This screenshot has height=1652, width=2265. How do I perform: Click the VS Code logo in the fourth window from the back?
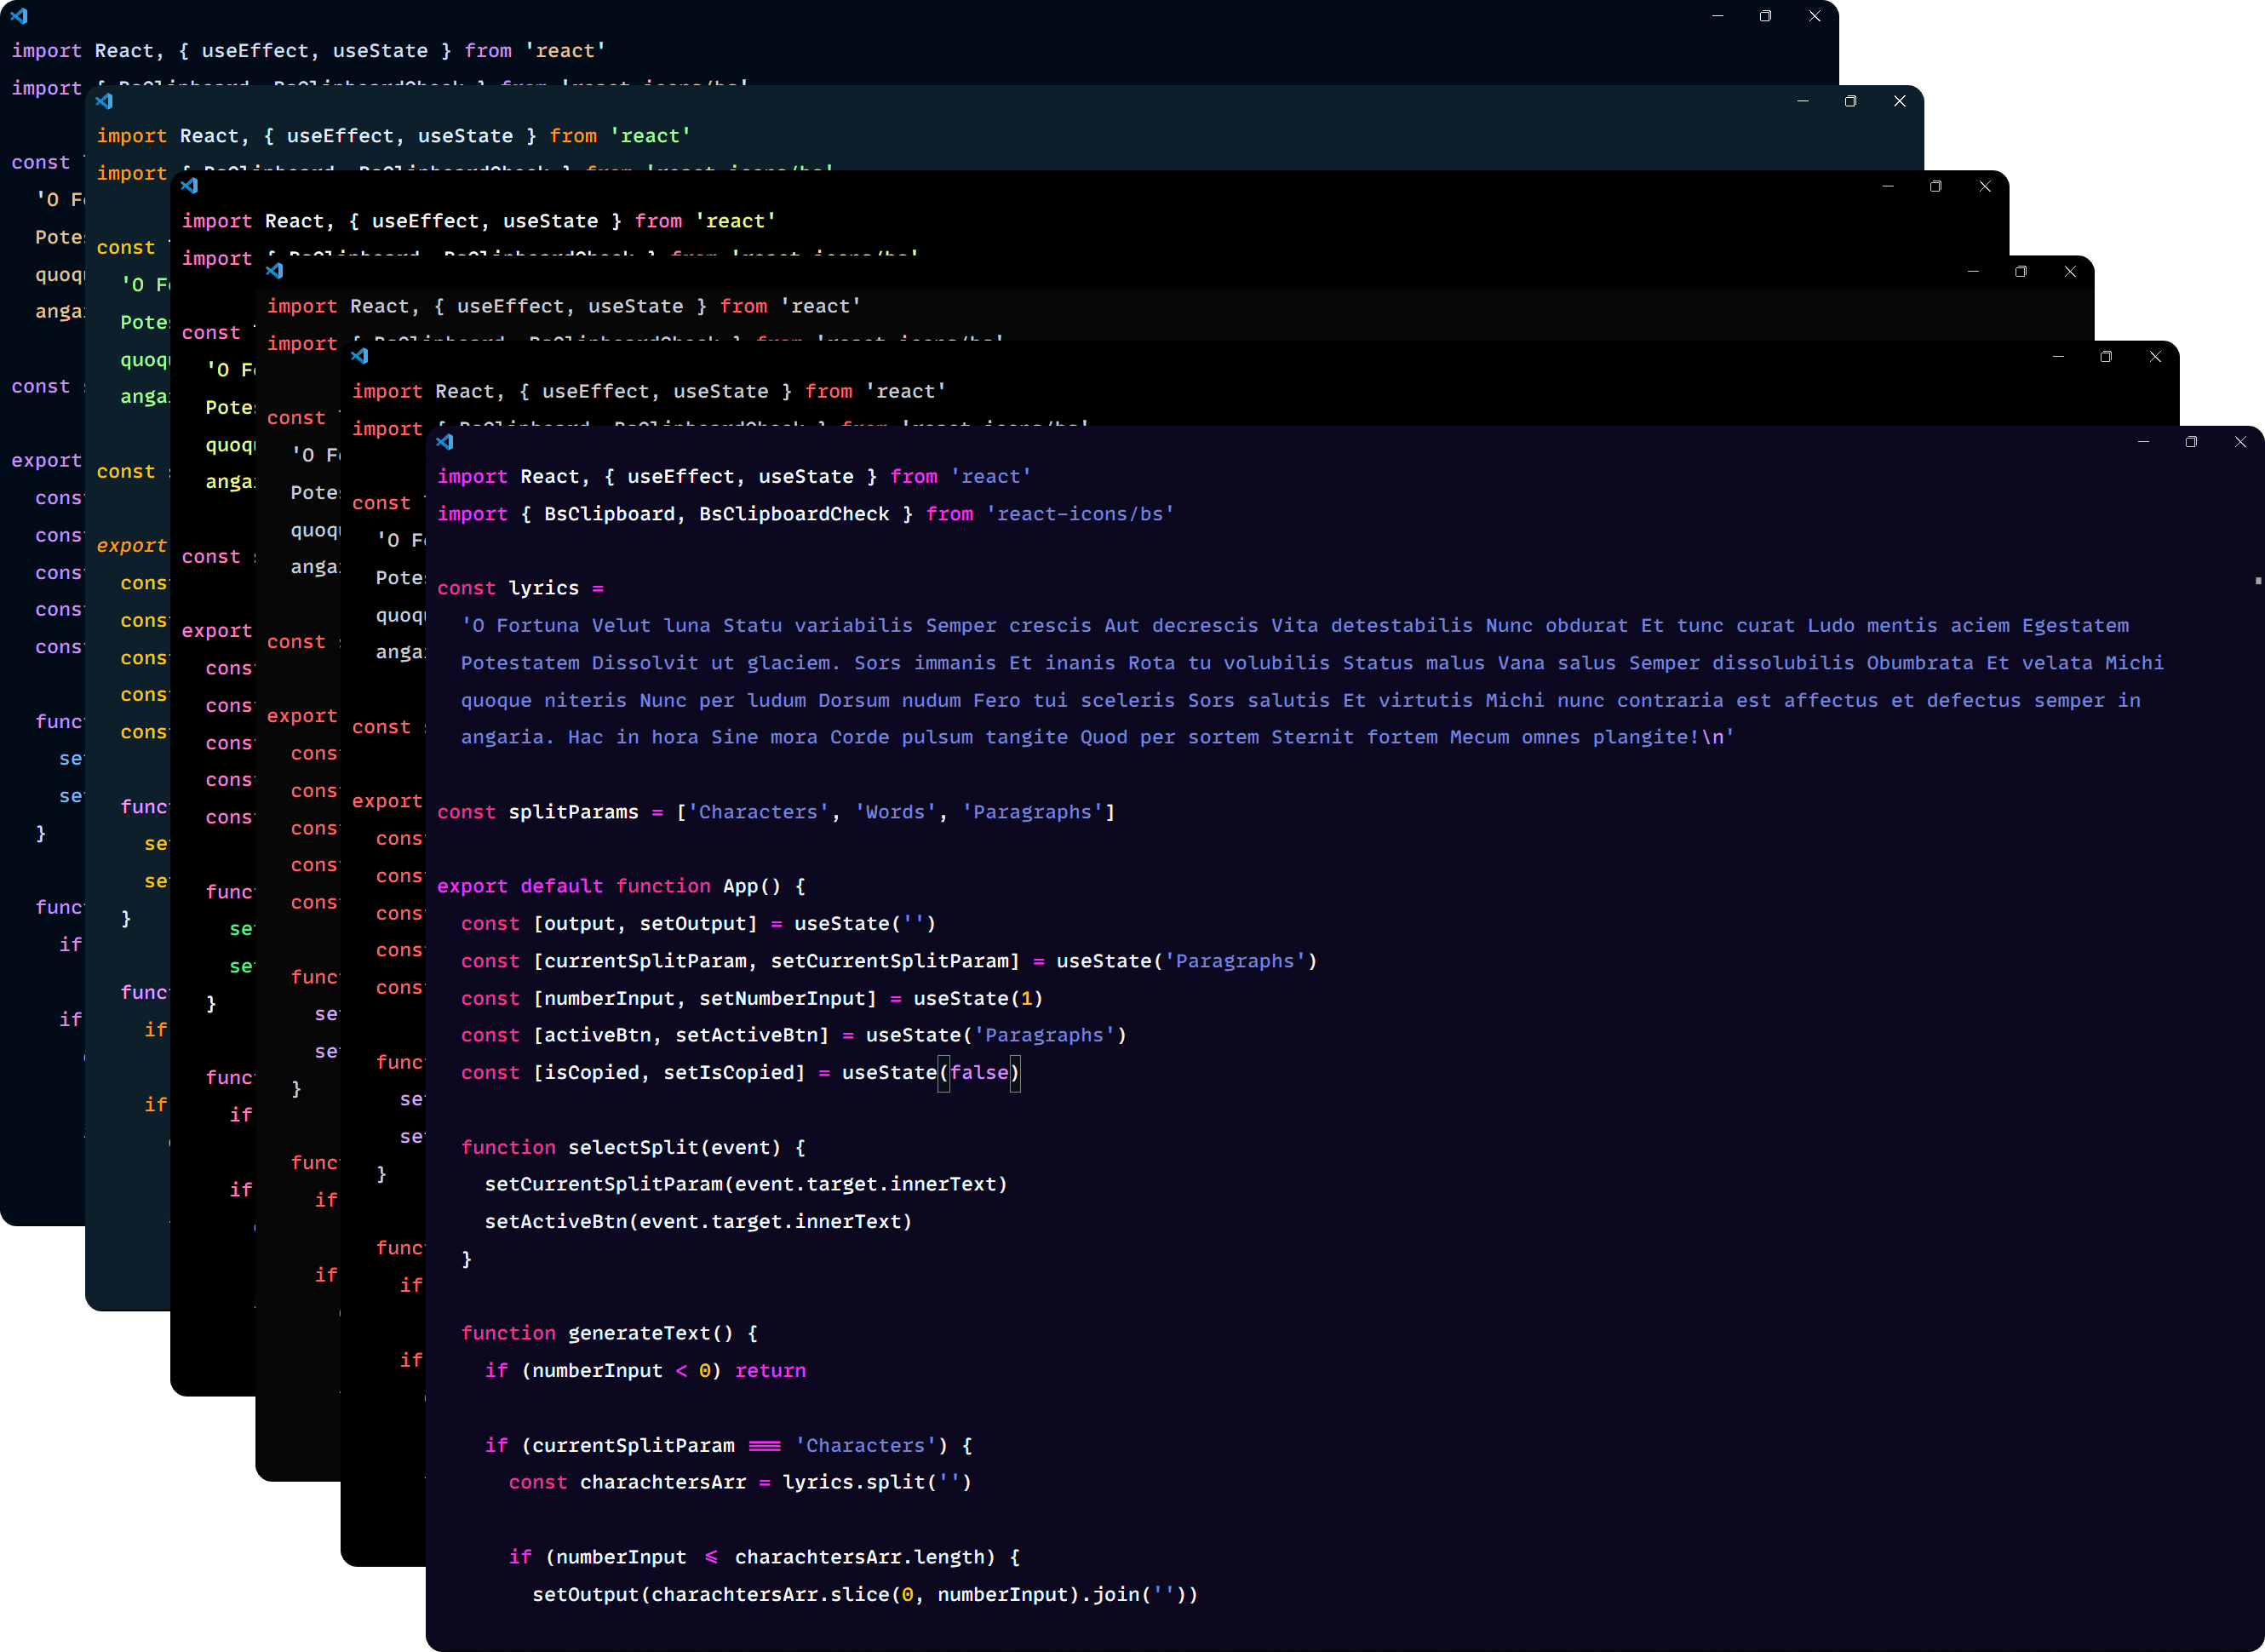coord(274,271)
